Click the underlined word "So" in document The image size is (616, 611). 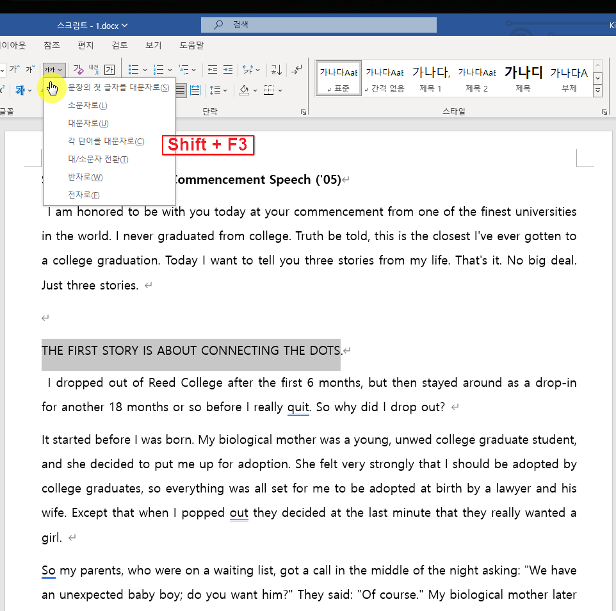tap(48, 571)
